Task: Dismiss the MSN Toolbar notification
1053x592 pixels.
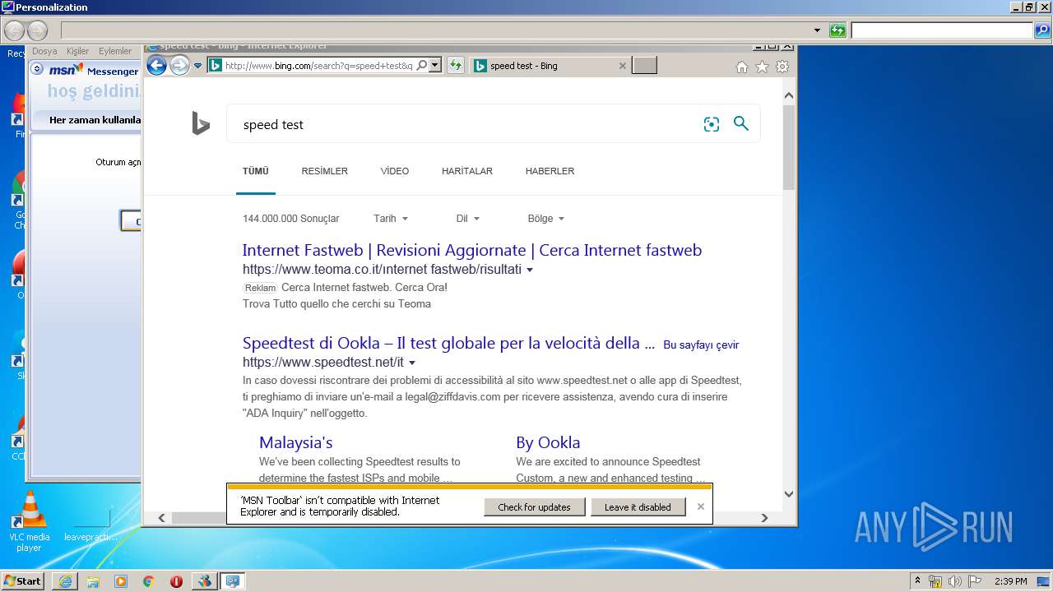Action: [x=701, y=506]
